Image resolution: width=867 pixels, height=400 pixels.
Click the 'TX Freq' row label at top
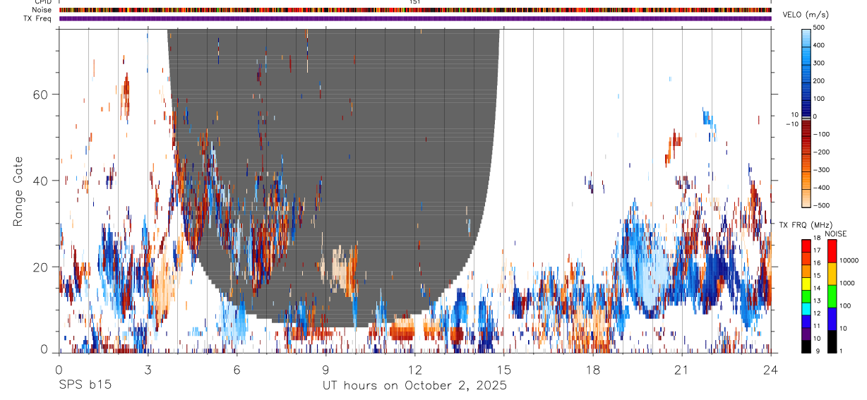point(38,18)
